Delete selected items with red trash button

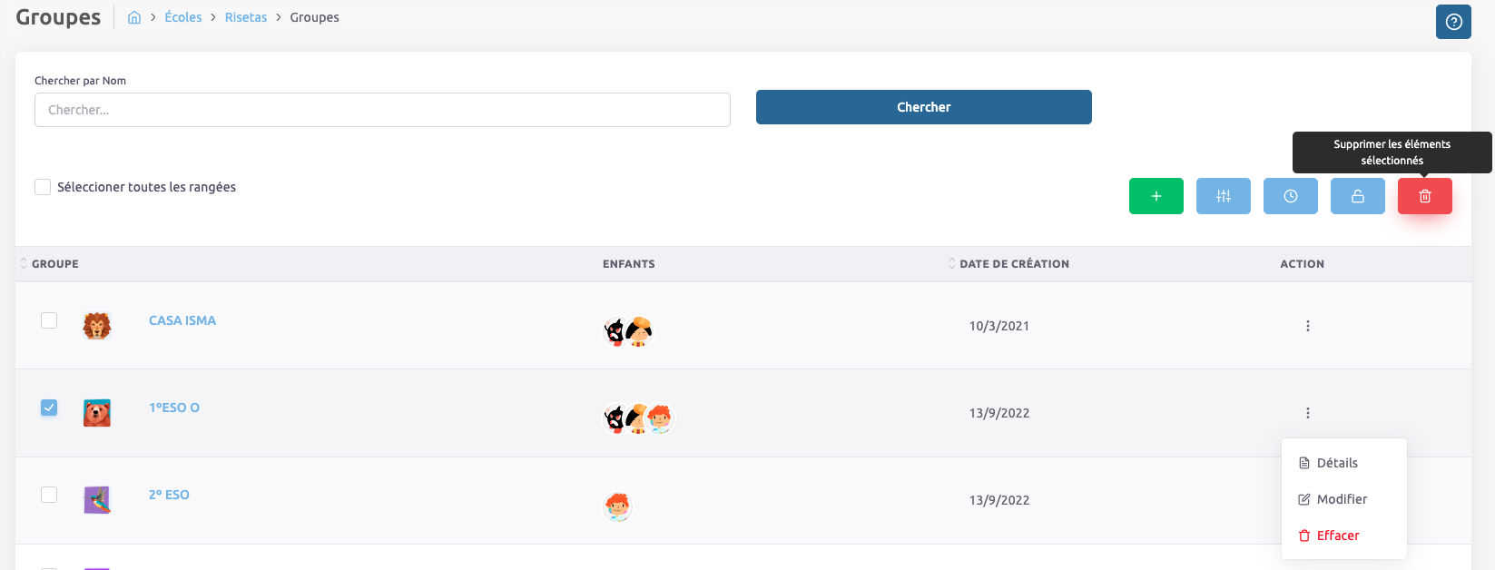[1424, 196]
